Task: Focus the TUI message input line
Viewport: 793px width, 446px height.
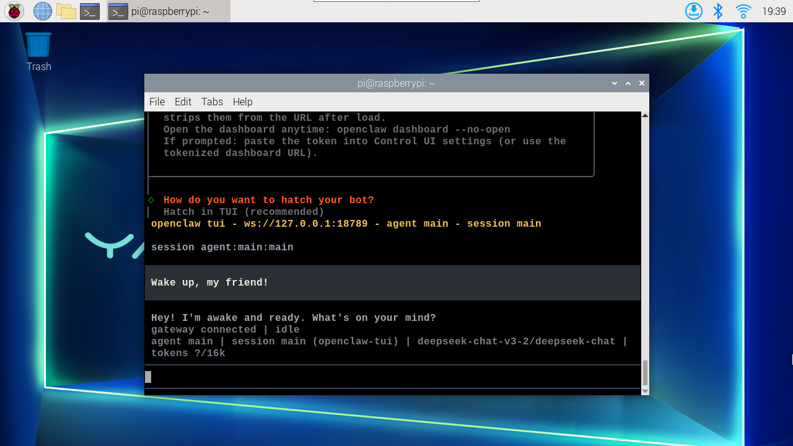Action: pos(393,377)
